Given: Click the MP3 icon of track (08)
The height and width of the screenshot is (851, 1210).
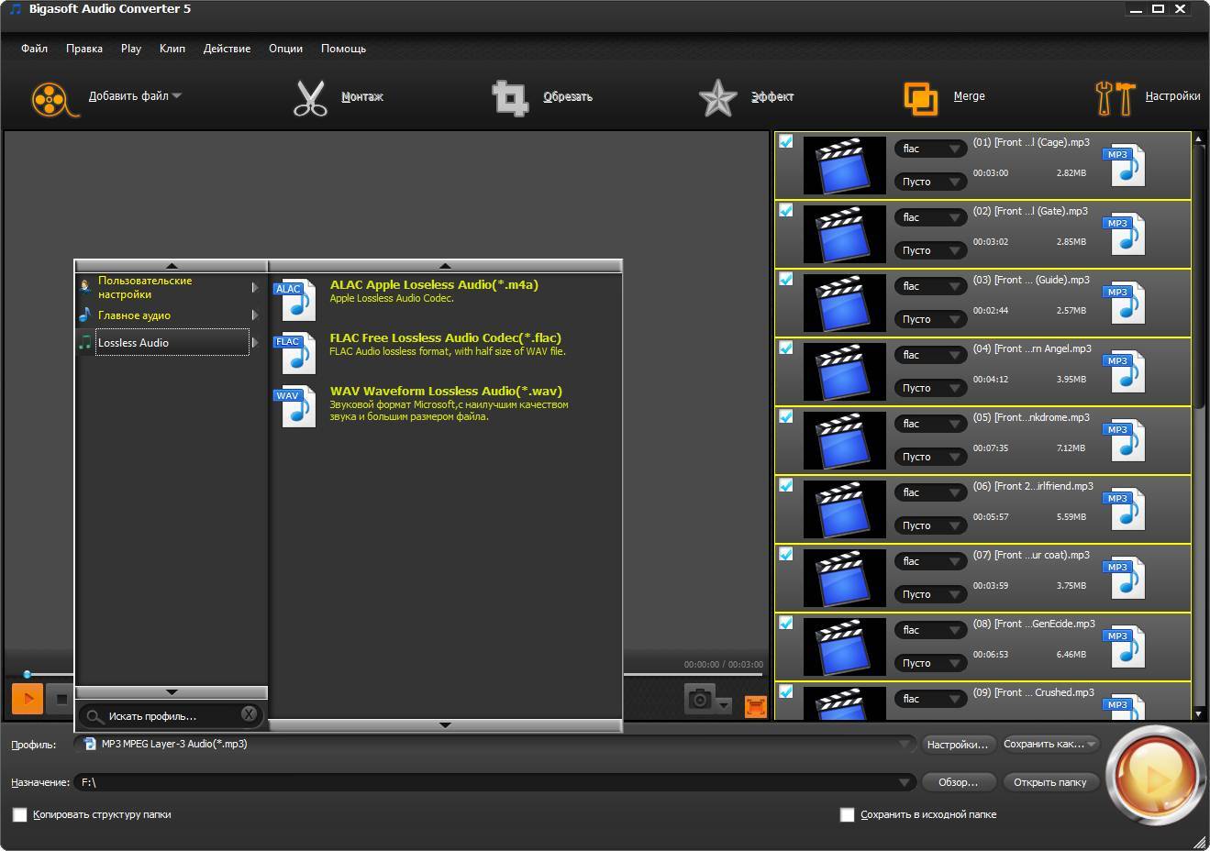Looking at the screenshot, I should (x=1124, y=647).
